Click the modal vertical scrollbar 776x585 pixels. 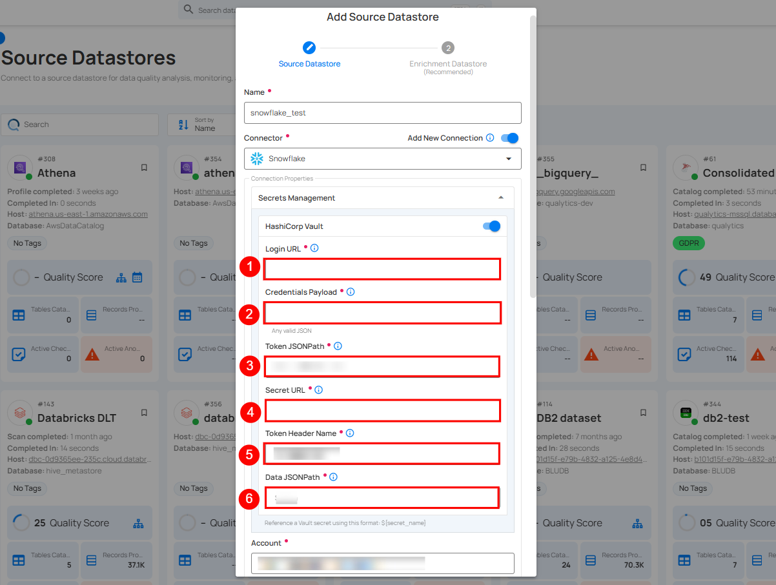click(x=532, y=155)
